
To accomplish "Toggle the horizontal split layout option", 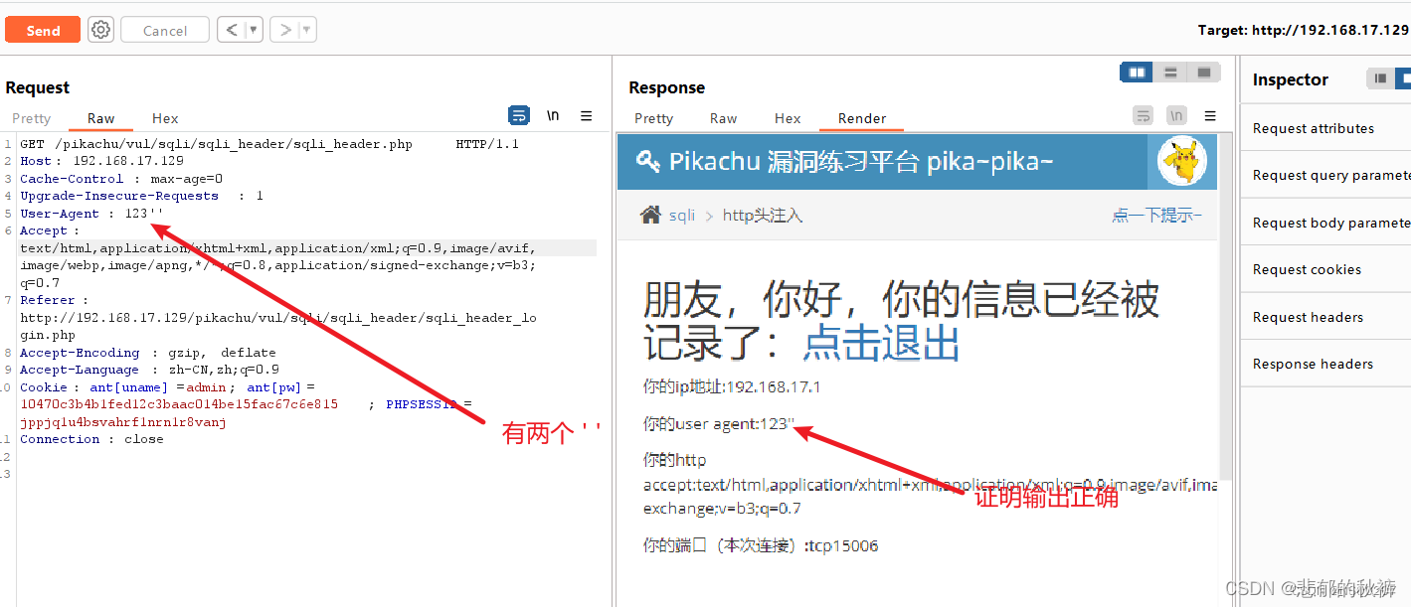I will click(1170, 72).
